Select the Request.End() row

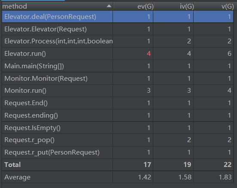coord(118,103)
